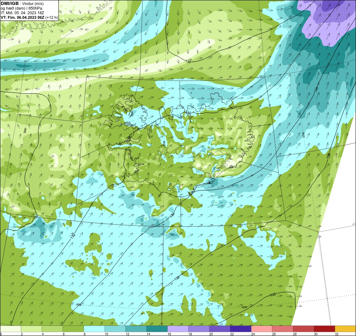The image size is (356, 336).
Task: Click the 'DMI/IGB : Vindur (m/s)' title text
Action: click(22, 4)
